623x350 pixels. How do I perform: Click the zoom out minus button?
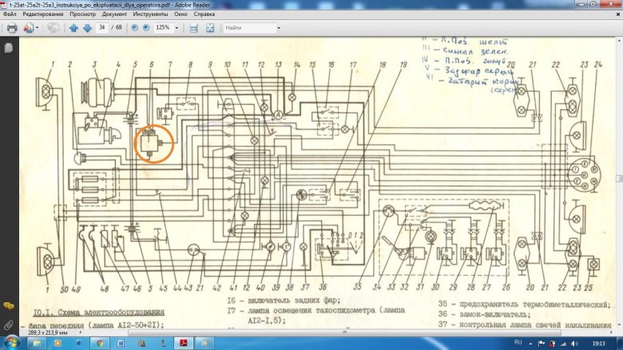(133, 27)
